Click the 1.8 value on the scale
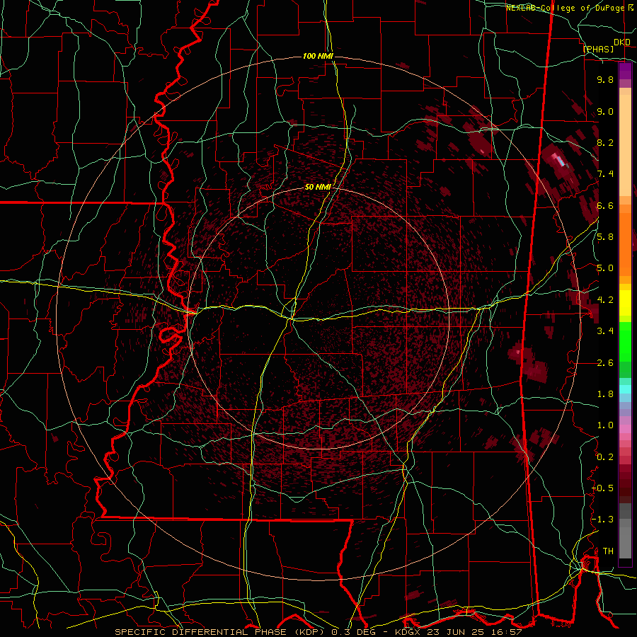 605,394
